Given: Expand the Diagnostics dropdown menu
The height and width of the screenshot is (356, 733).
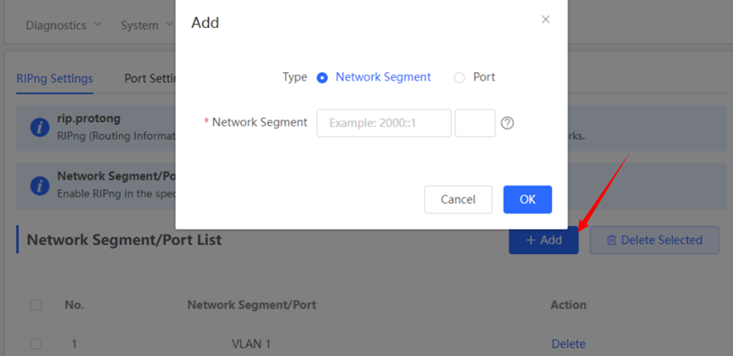Looking at the screenshot, I should (x=64, y=25).
